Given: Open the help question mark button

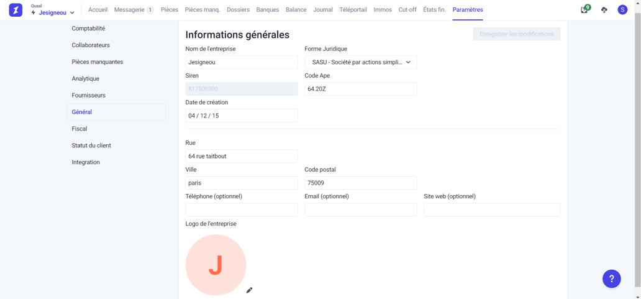Looking at the screenshot, I should [x=611, y=278].
